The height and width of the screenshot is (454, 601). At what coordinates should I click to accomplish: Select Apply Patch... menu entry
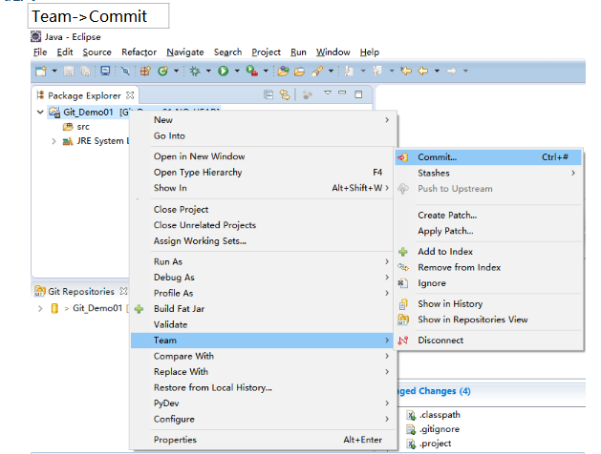coord(488,231)
